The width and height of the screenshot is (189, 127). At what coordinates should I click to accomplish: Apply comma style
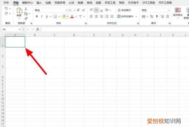pyautogui.click(x=157, y=16)
